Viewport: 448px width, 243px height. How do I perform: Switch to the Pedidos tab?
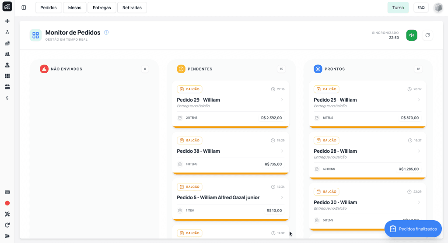pos(49,8)
